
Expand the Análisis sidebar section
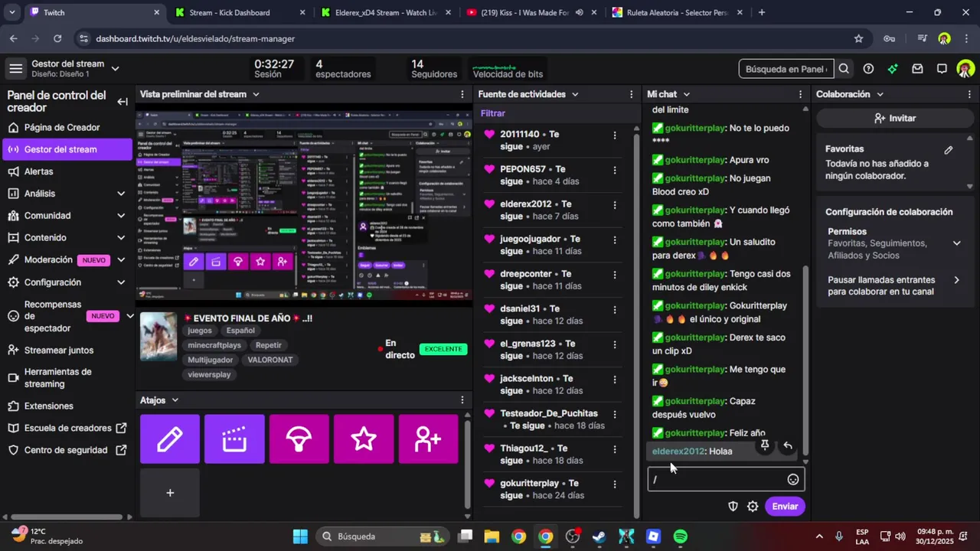coord(121,194)
